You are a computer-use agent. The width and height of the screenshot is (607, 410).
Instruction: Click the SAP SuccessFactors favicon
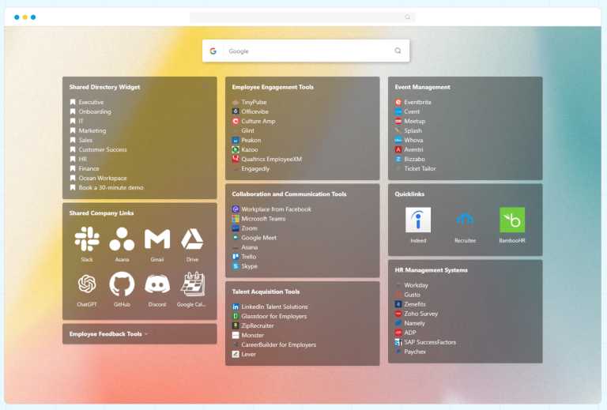coord(398,342)
